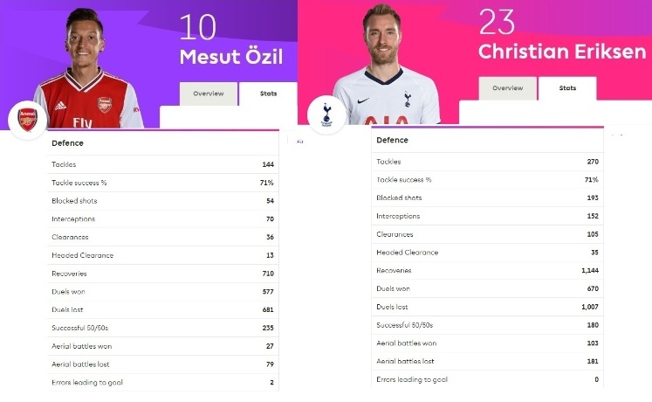Select Özil's Successful 50/50s row
This screenshot has width=652, height=402.
pyautogui.click(x=162, y=328)
